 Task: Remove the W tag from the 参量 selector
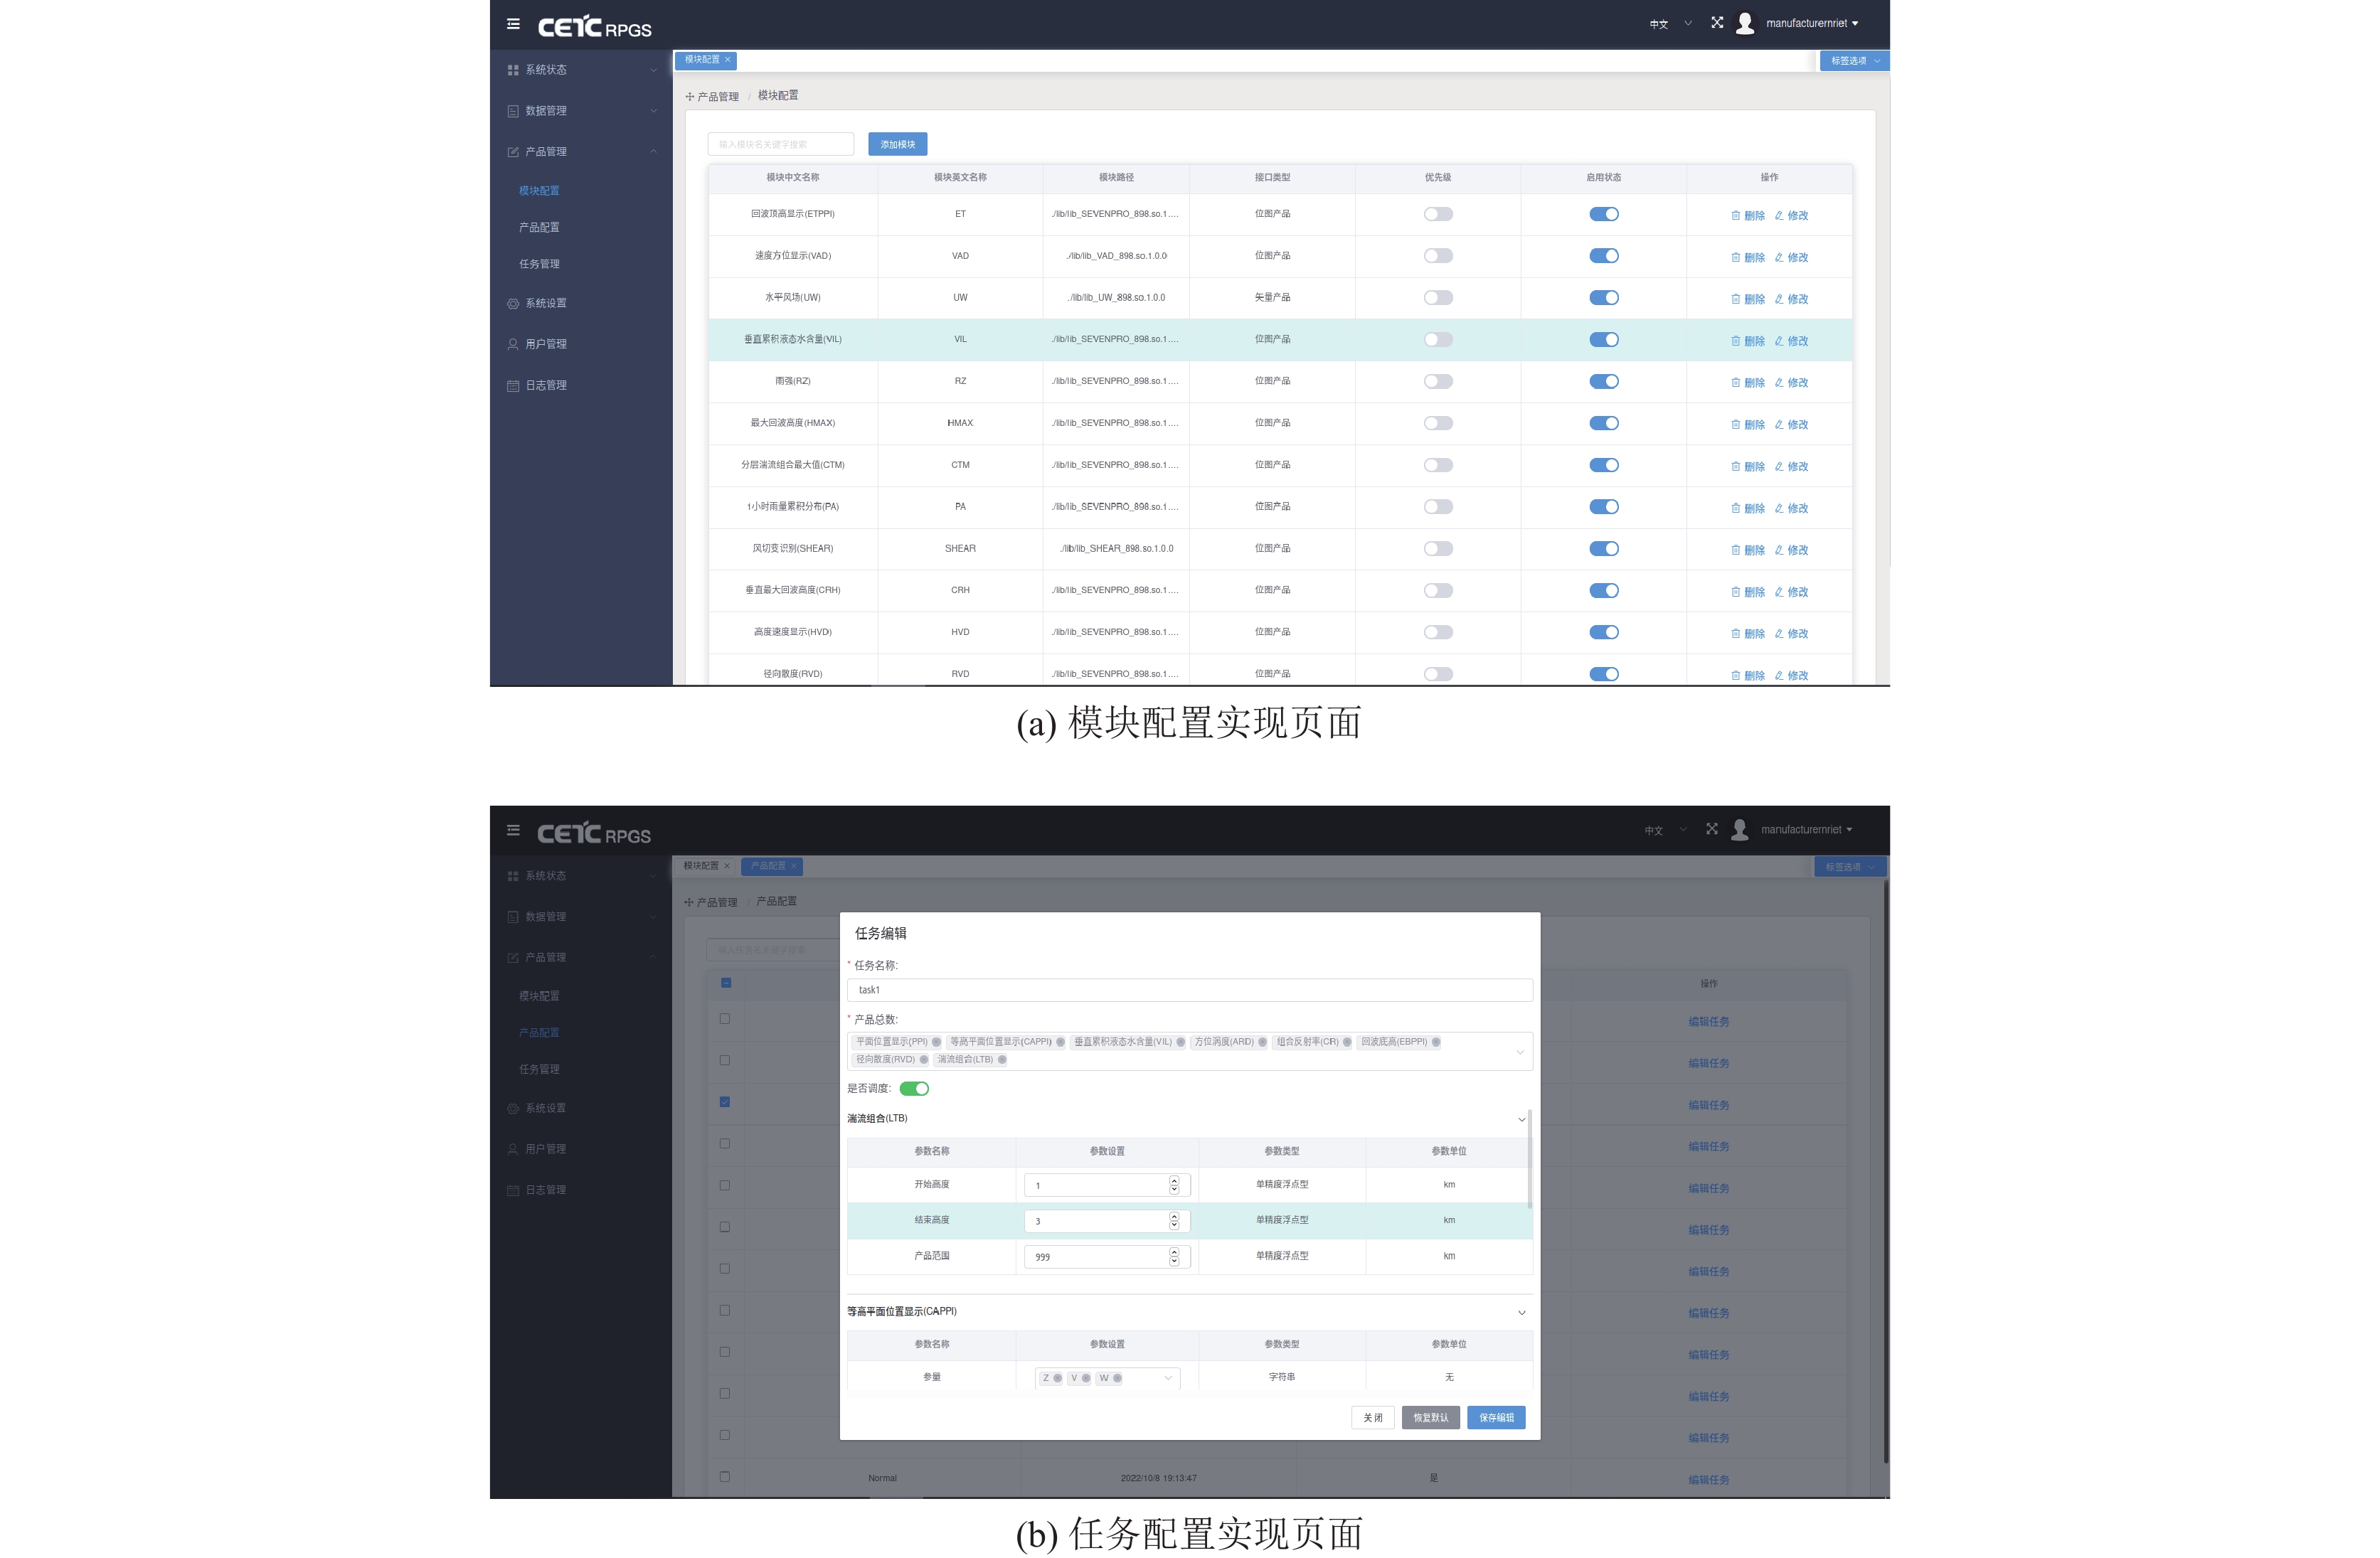1117,1378
